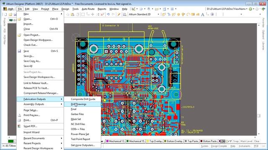Select the Place String 'A' tool
This screenshot has height=150, width=268.
(203, 15)
